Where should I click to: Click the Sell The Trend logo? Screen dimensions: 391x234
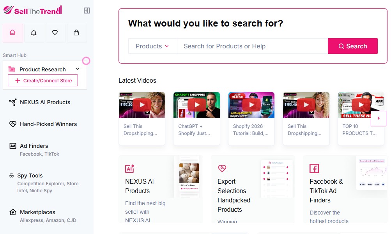pyautogui.click(x=33, y=11)
